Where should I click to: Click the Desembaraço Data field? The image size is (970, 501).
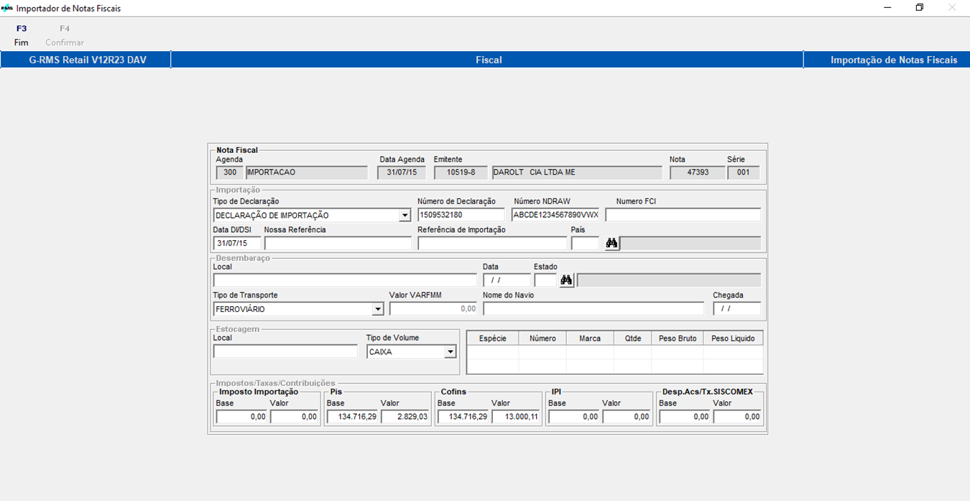click(x=507, y=280)
